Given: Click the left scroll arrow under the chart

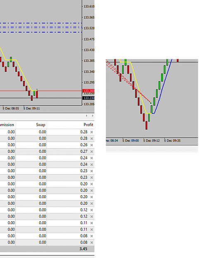Looking at the screenshot, I should (x=87, y=116).
